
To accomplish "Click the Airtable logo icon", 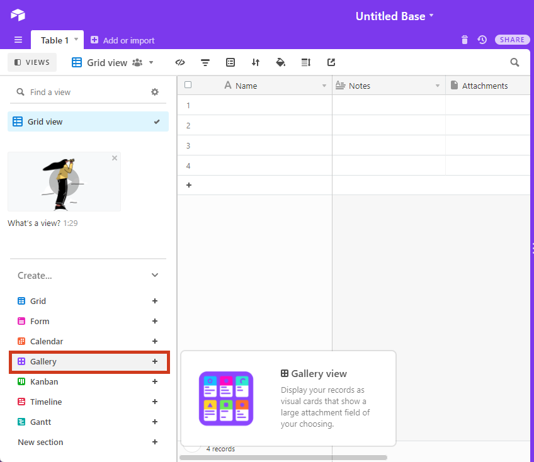I will point(18,15).
